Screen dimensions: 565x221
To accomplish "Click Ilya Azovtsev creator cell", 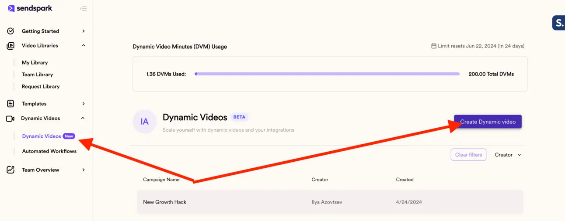I will 327,202.
